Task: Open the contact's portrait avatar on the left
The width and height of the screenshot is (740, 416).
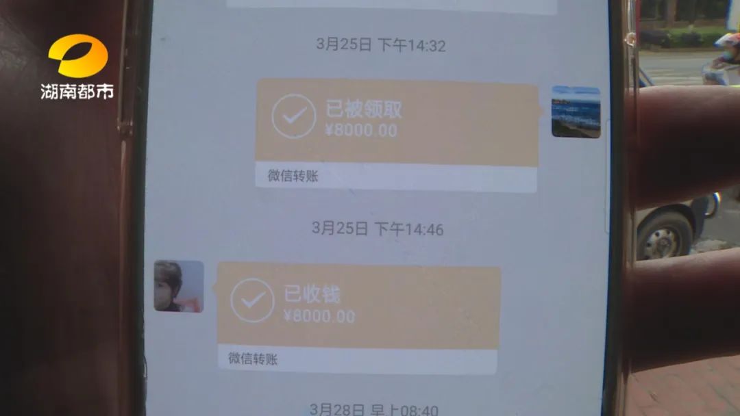Action: pos(179,286)
